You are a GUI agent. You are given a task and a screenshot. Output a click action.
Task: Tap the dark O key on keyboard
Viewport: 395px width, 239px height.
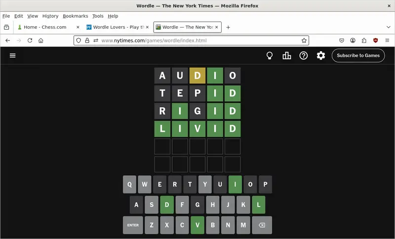coord(250,184)
